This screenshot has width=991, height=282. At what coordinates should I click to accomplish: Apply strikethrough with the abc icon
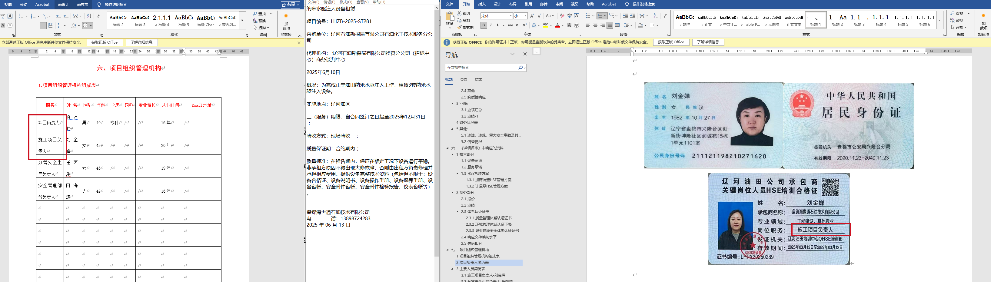pos(510,25)
